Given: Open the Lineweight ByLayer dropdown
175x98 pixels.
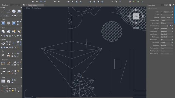Looking at the screenshot, I should (x=167, y=23).
